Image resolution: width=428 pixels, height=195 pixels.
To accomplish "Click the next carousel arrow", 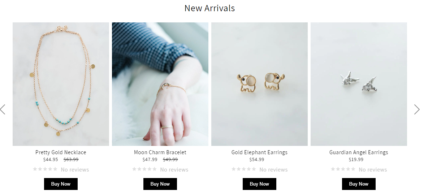I will click(x=416, y=109).
